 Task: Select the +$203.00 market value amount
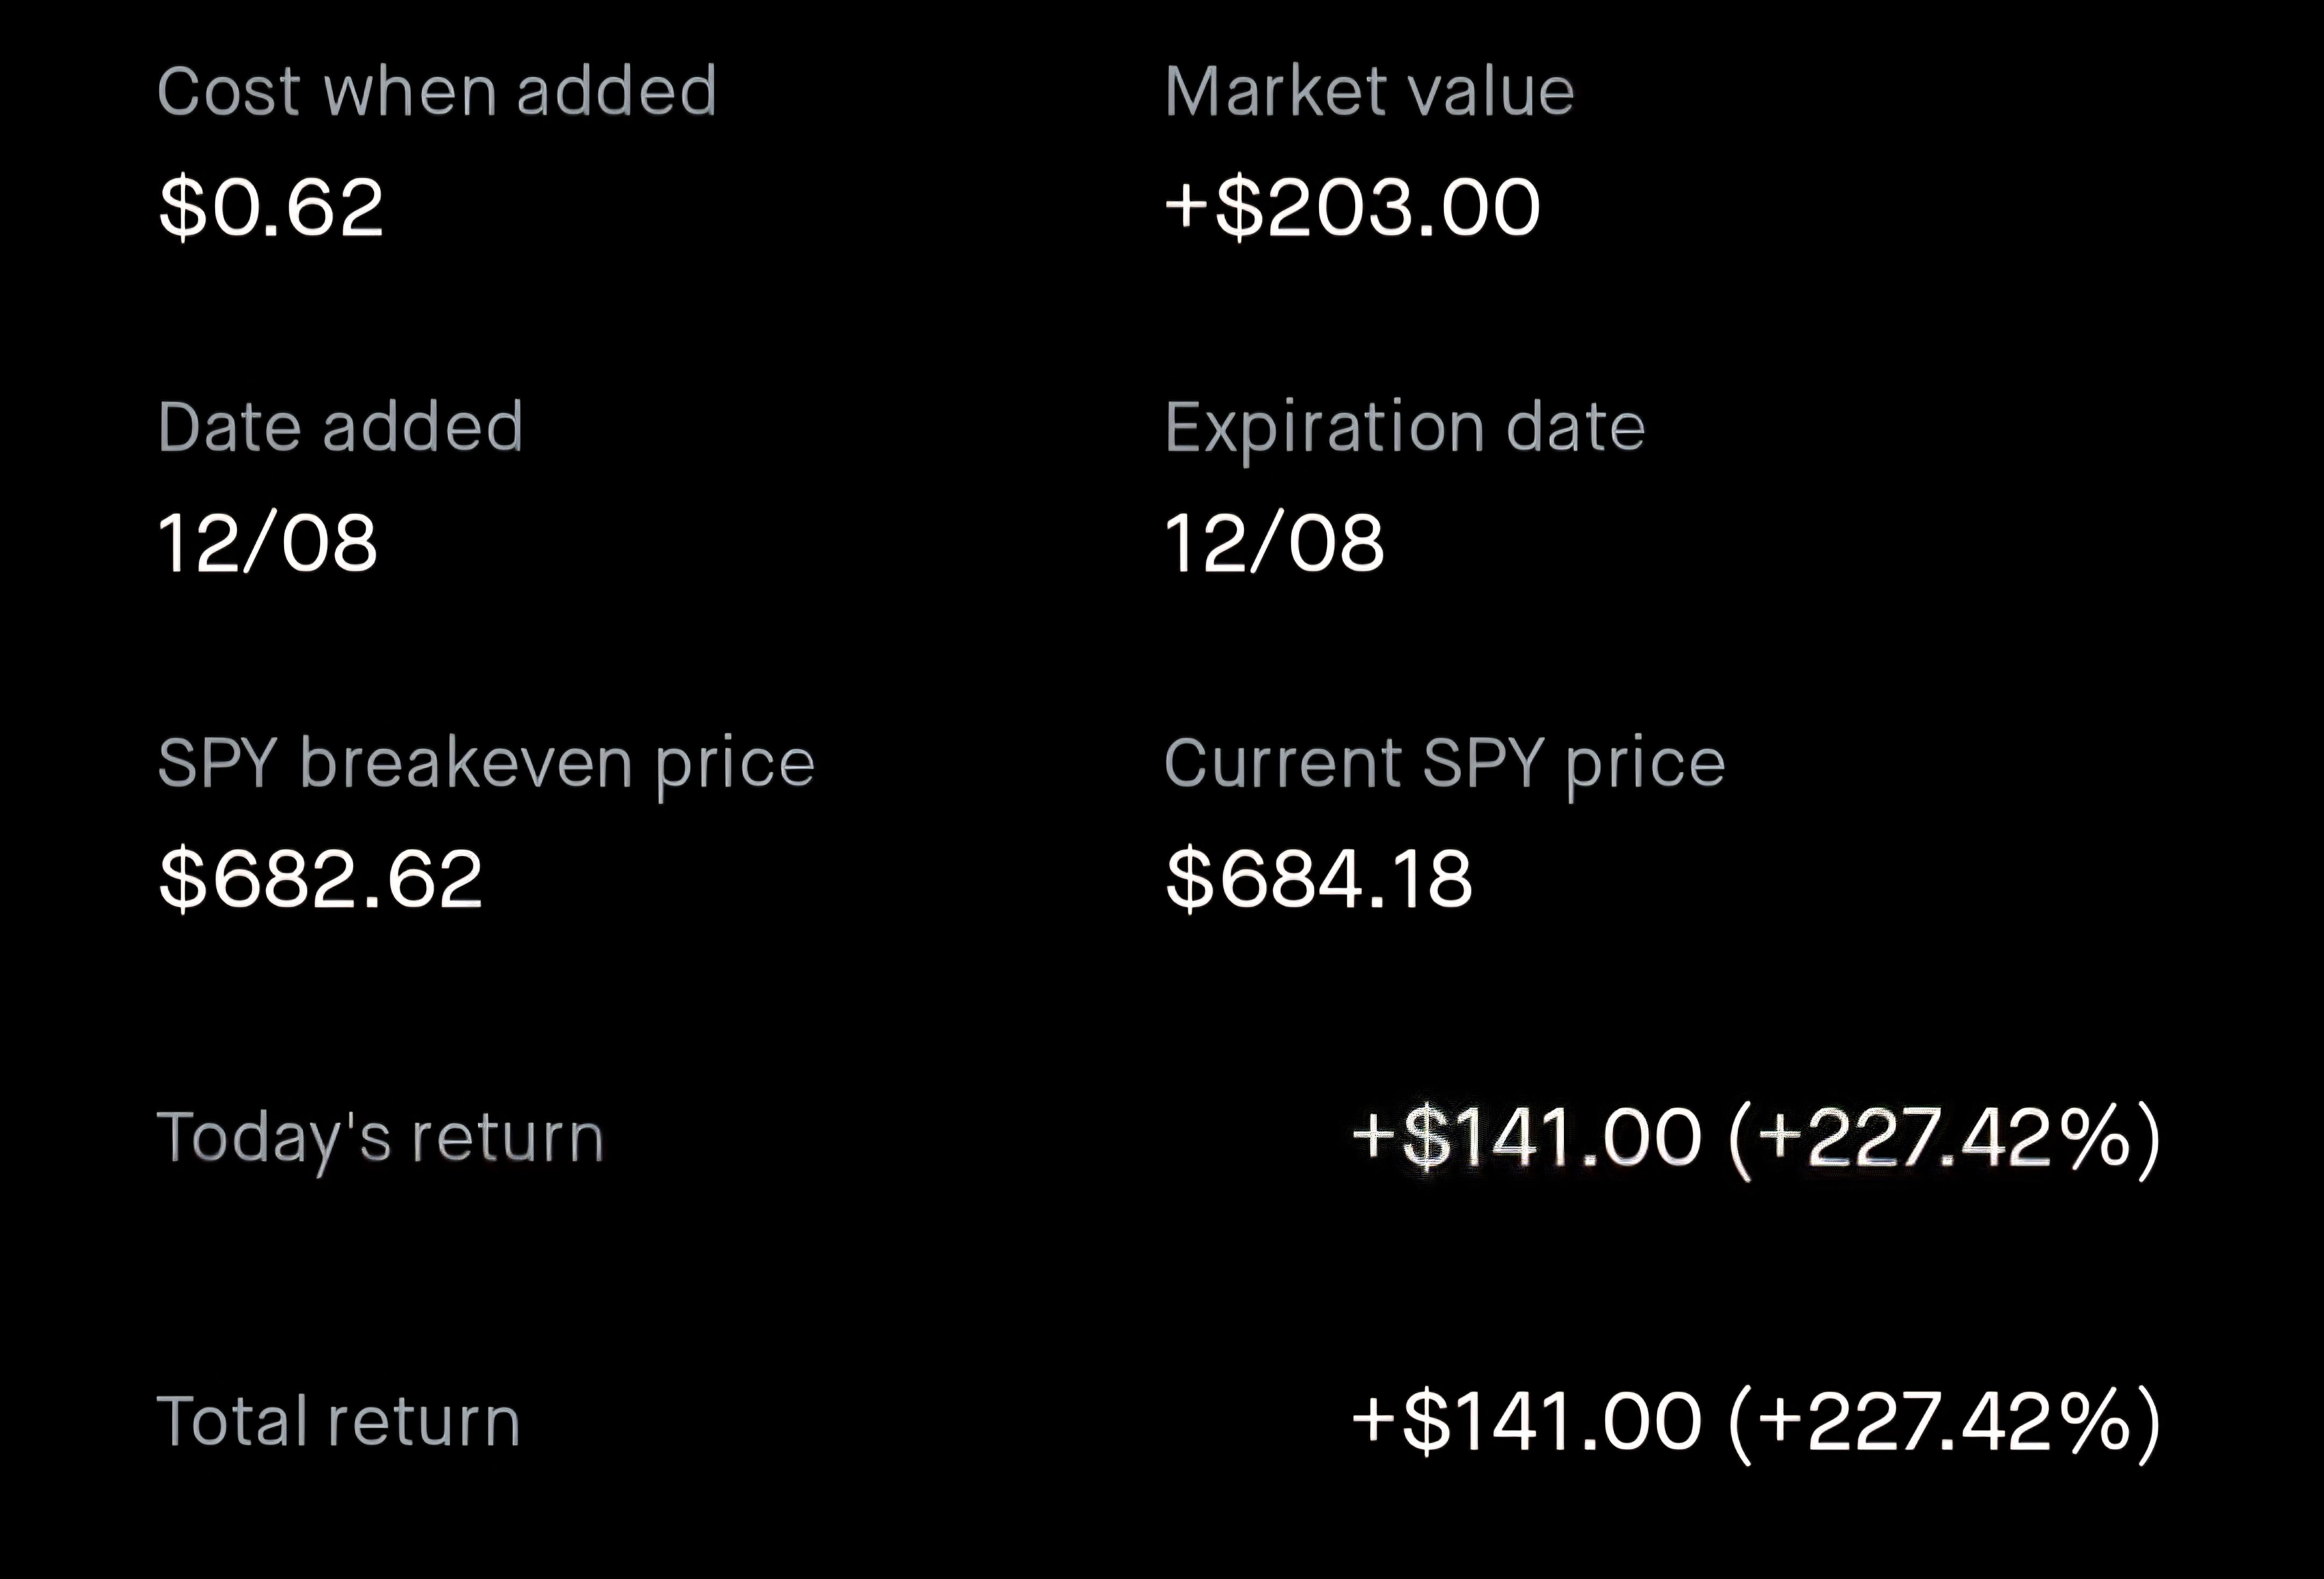coord(1352,207)
